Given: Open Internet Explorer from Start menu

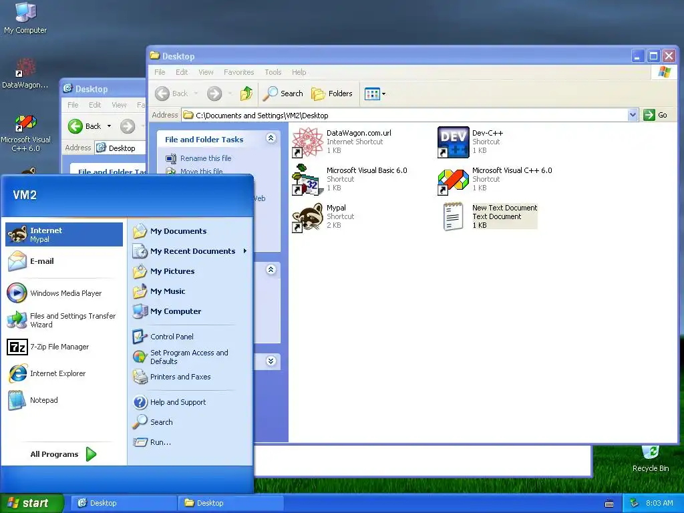Looking at the screenshot, I should tap(64, 373).
